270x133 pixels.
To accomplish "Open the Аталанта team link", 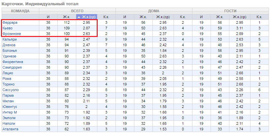I will point(10,129).
